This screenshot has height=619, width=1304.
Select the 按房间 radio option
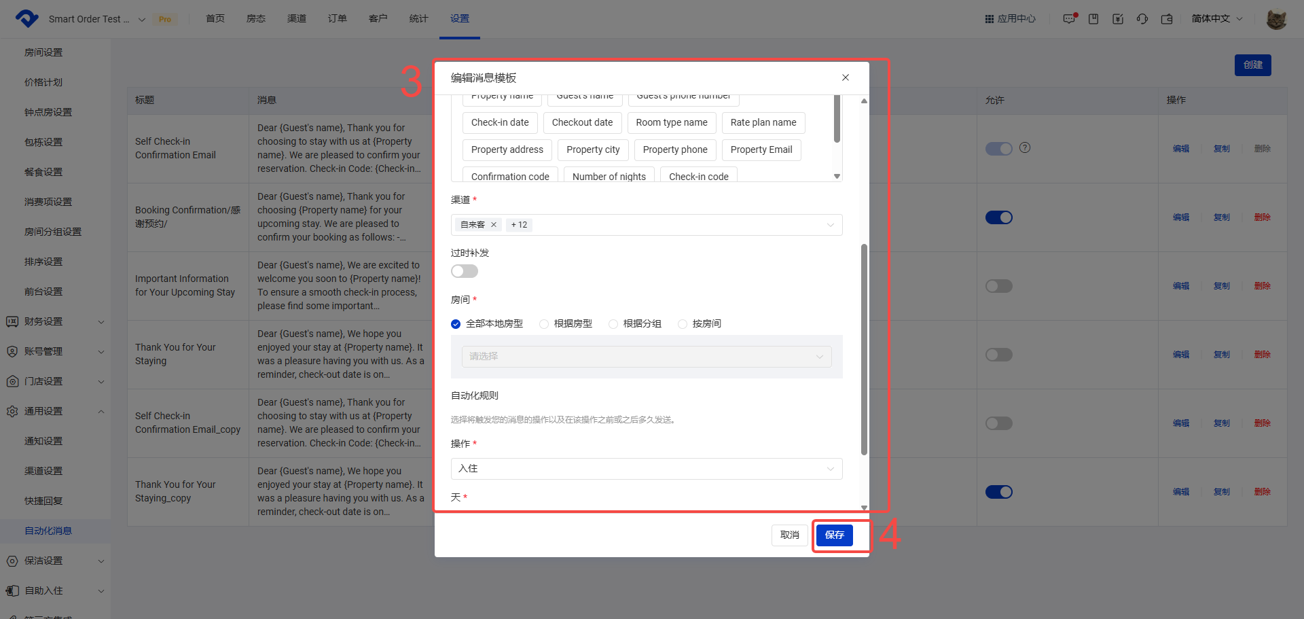683,324
